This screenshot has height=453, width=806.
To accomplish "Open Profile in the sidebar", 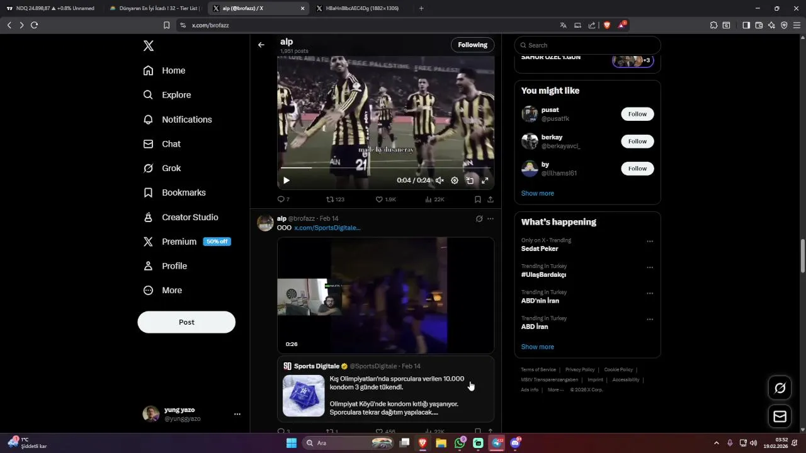I will (x=166, y=266).
